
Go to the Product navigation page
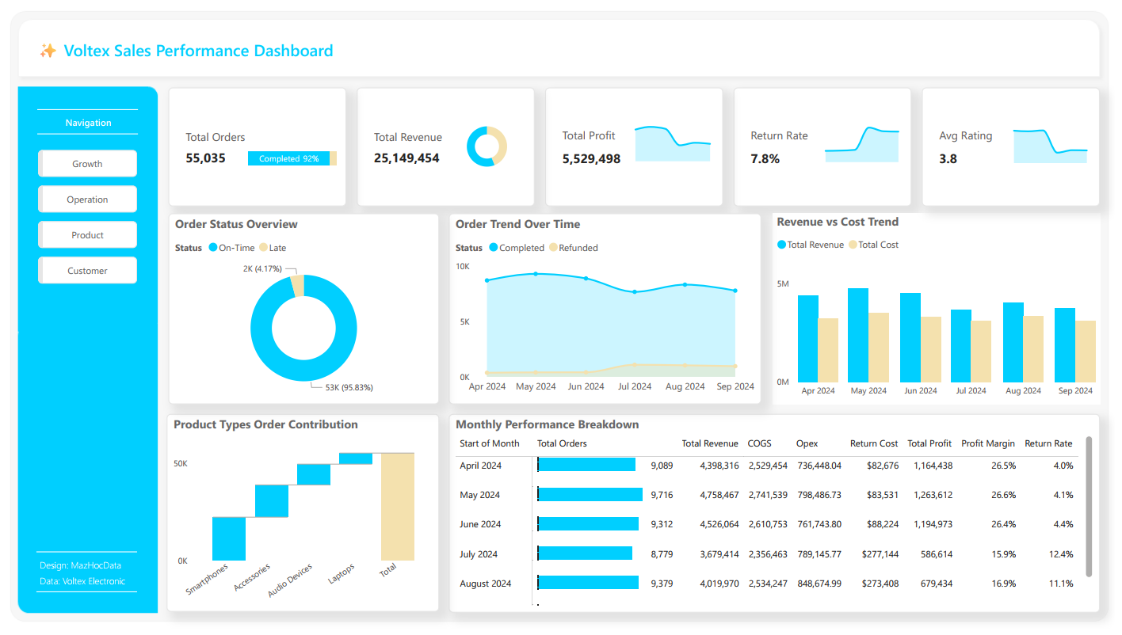[x=87, y=235]
